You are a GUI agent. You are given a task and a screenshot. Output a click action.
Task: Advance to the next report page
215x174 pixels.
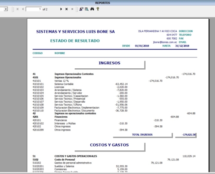click(x=61, y=9)
